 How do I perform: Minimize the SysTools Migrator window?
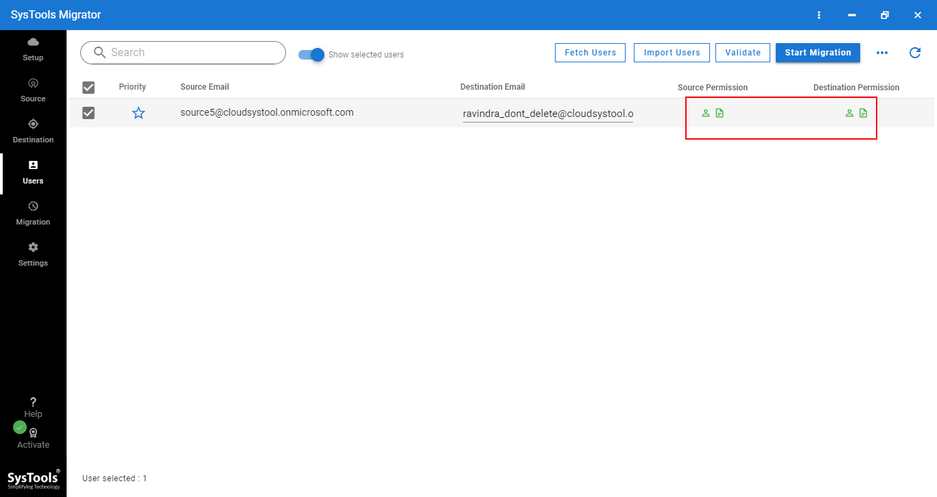click(x=852, y=15)
